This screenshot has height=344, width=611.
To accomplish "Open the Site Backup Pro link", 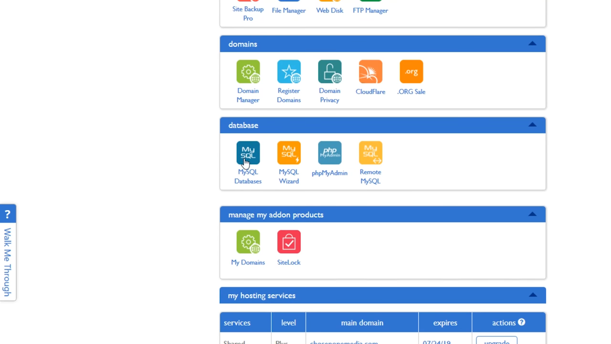I will (248, 13).
